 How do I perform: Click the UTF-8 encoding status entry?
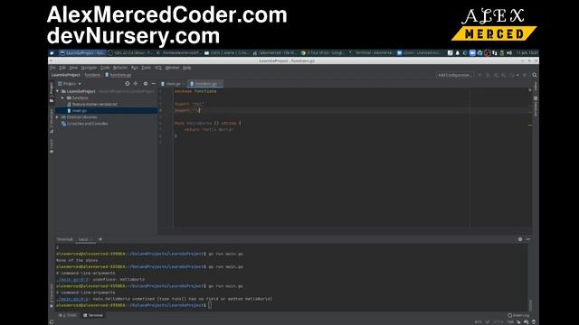pyautogui.click(x=498, y=321)
